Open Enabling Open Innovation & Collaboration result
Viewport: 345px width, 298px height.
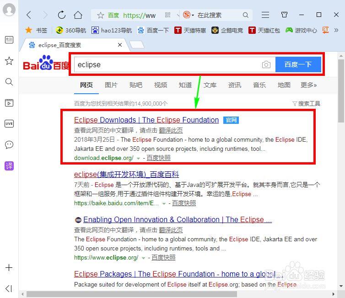pos(178,219)
